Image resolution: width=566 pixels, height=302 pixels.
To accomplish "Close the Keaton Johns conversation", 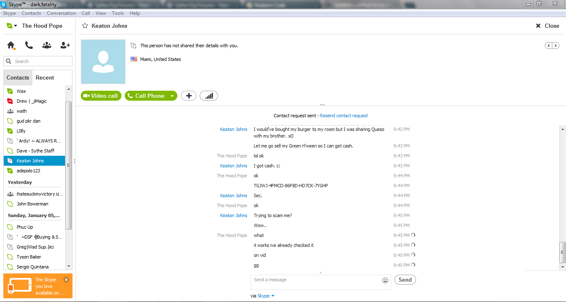I will click(x=547, y=26).
